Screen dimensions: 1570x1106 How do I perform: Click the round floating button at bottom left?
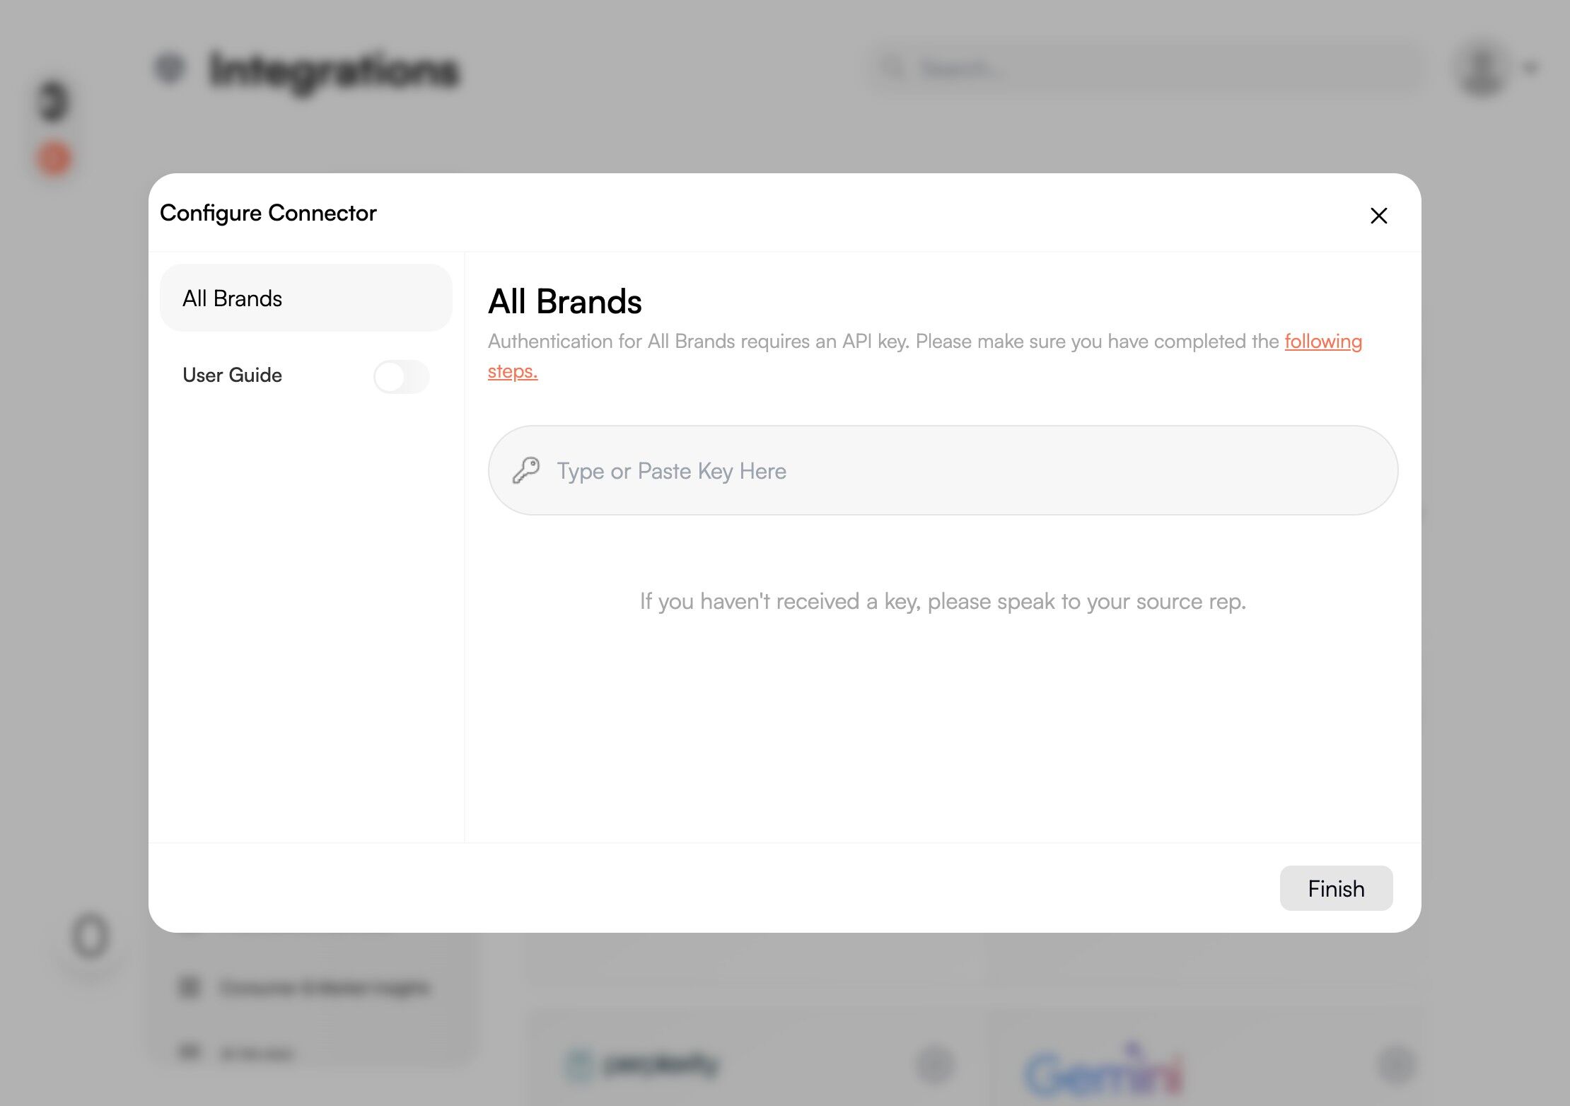point(91,937)
